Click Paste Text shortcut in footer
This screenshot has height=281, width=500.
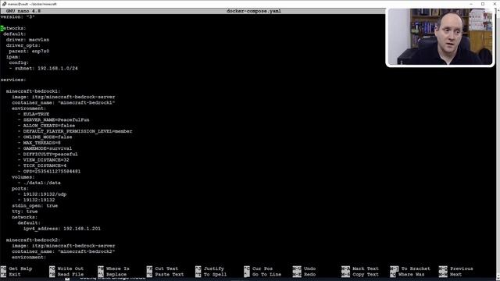pyautogui.click(x=166, y=275)
